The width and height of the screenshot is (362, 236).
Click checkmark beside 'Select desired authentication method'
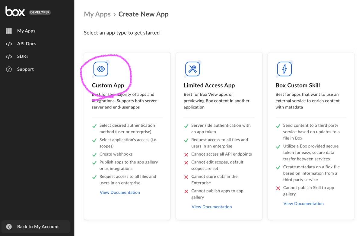coord(94,126)
